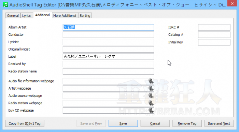
Task: Click the Save and Prev button
Action: coord(91,124)
